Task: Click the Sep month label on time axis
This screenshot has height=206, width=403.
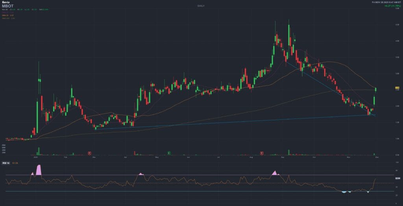Action: tap(283, 157)
